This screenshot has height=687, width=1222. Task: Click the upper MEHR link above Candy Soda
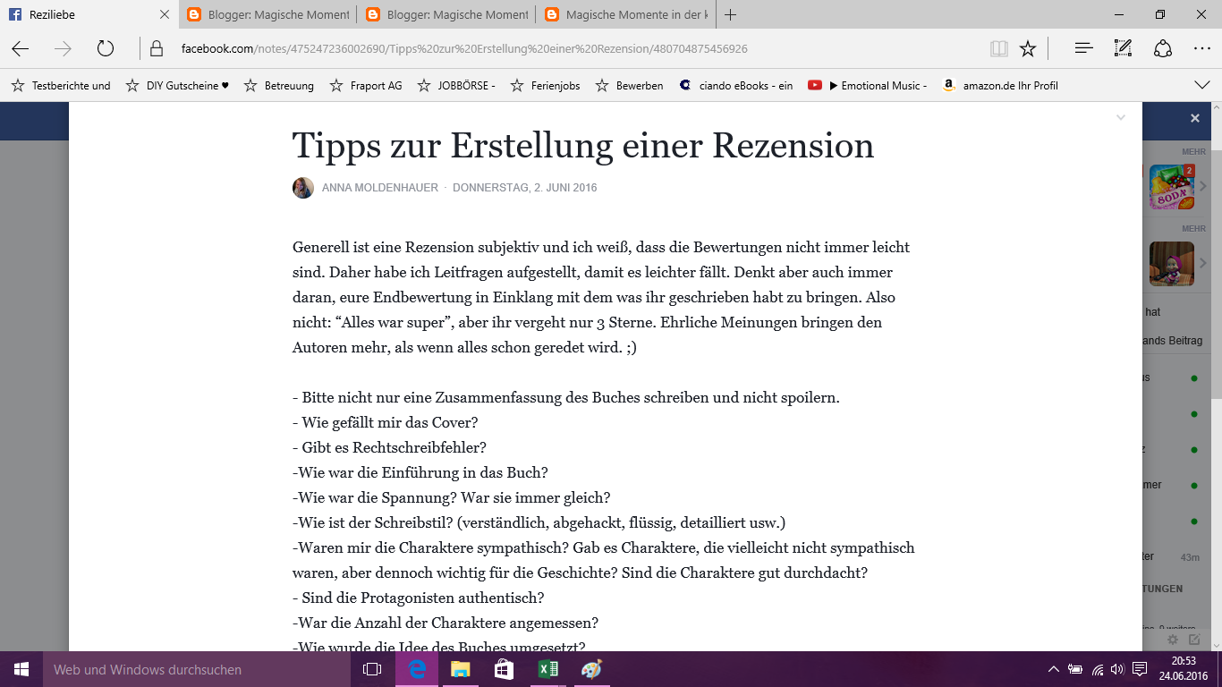point(1194,152)
